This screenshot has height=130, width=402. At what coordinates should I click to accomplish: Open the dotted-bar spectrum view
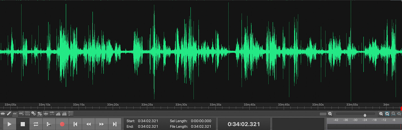64,114
